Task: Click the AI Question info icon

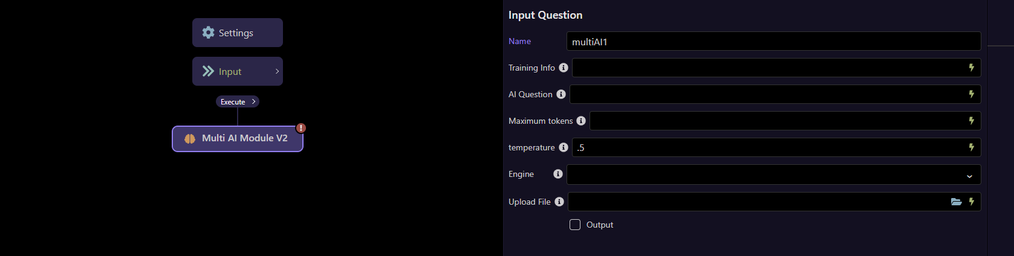Action: tap(561, 94)
